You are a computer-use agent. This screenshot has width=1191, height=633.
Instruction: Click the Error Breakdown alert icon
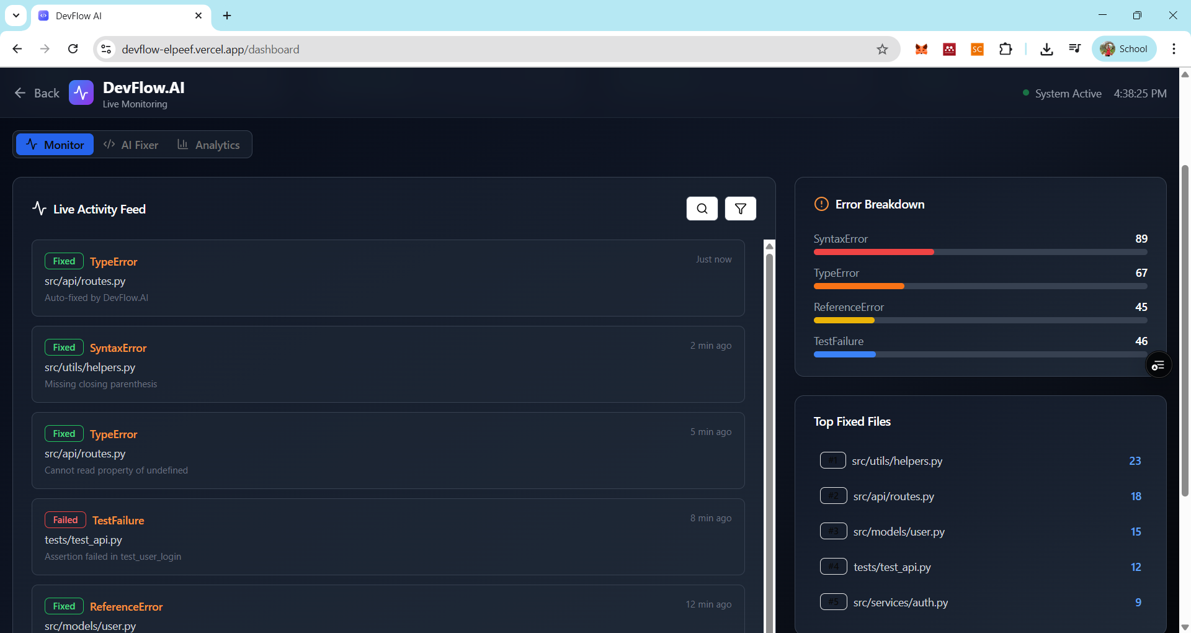[x=821, y=204]
